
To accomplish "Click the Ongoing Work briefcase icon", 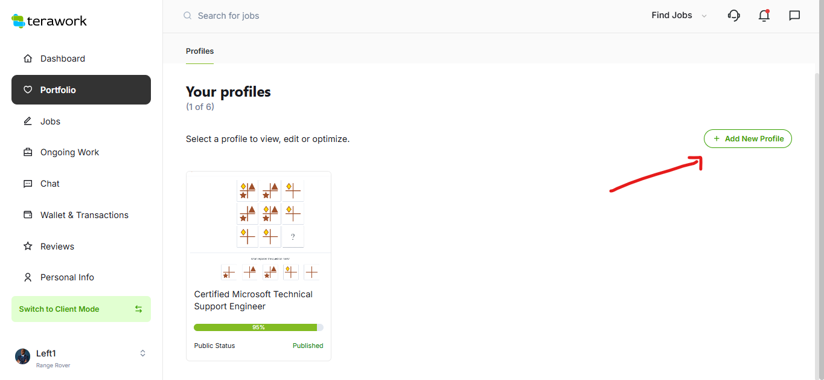I will (28, 152).
